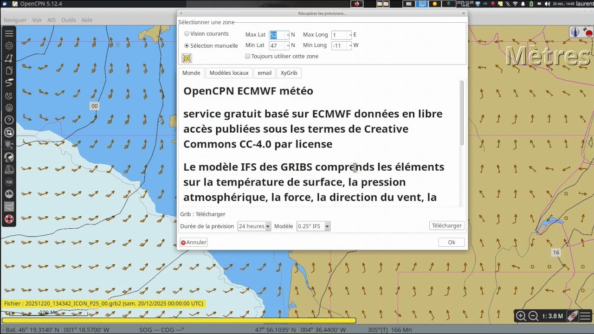The image size is (594, 334).
Task: Click the Max Lat value field
Action: point(278,35)
